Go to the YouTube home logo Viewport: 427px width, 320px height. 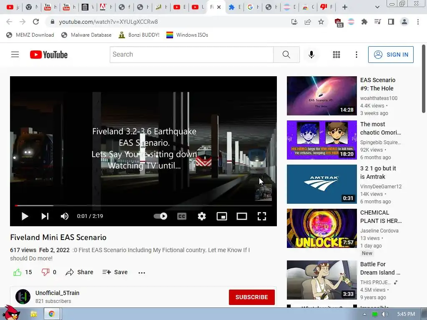click(49, 55)
